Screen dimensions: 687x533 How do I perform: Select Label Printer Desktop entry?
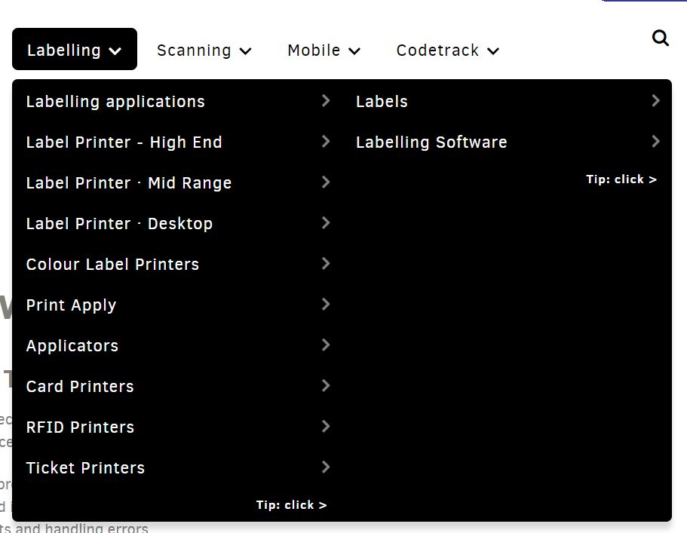click(x=119, y=224)
